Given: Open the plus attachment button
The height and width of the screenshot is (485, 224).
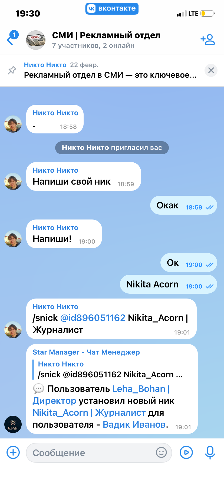Looking at the screenshot, I should (x=13, y=452).
